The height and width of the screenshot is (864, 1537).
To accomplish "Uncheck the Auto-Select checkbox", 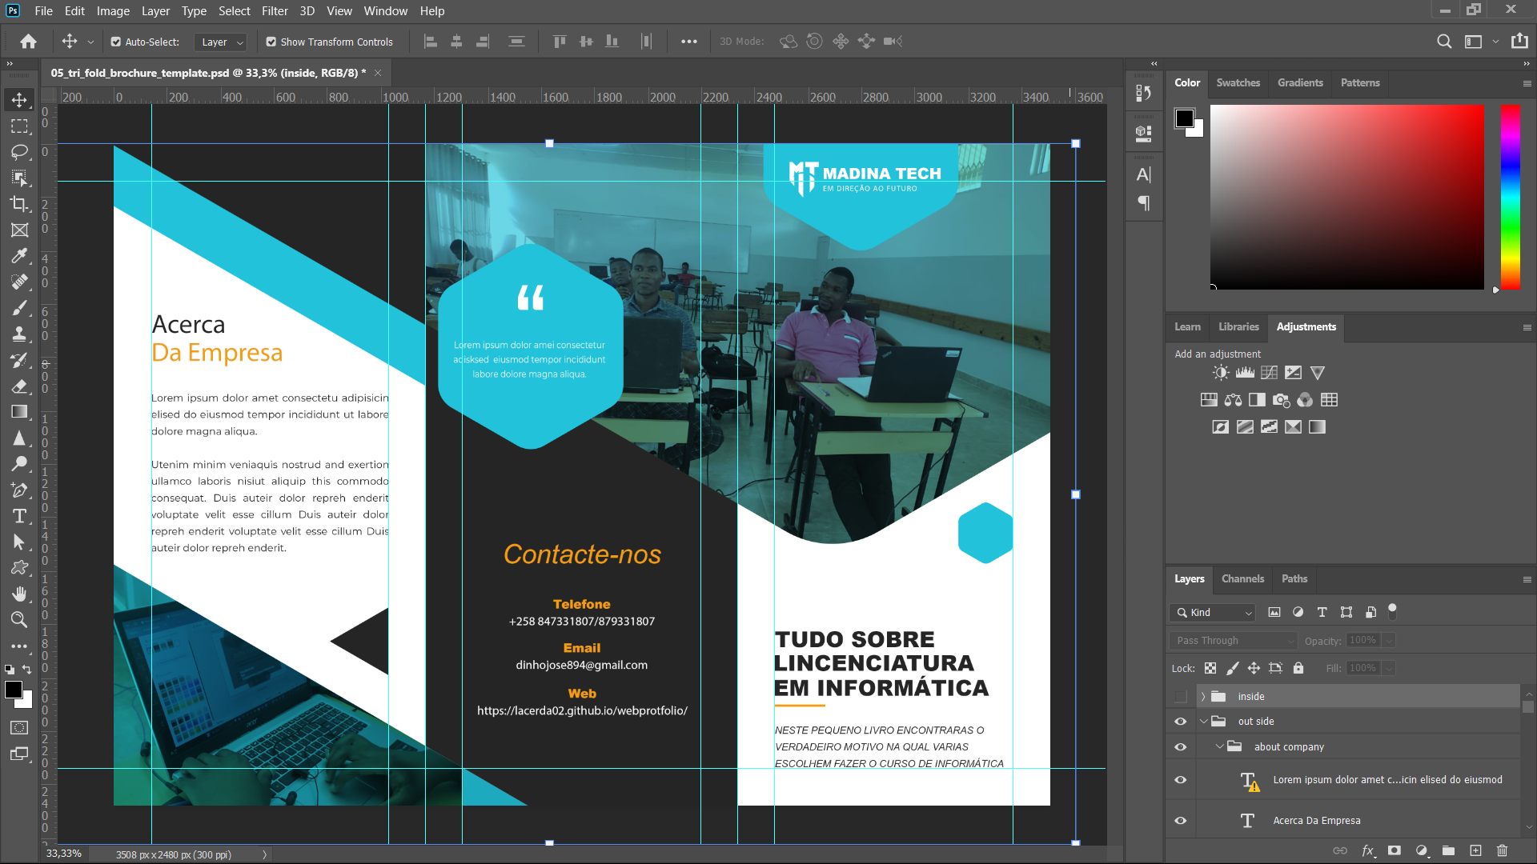I will click(116, 42).
